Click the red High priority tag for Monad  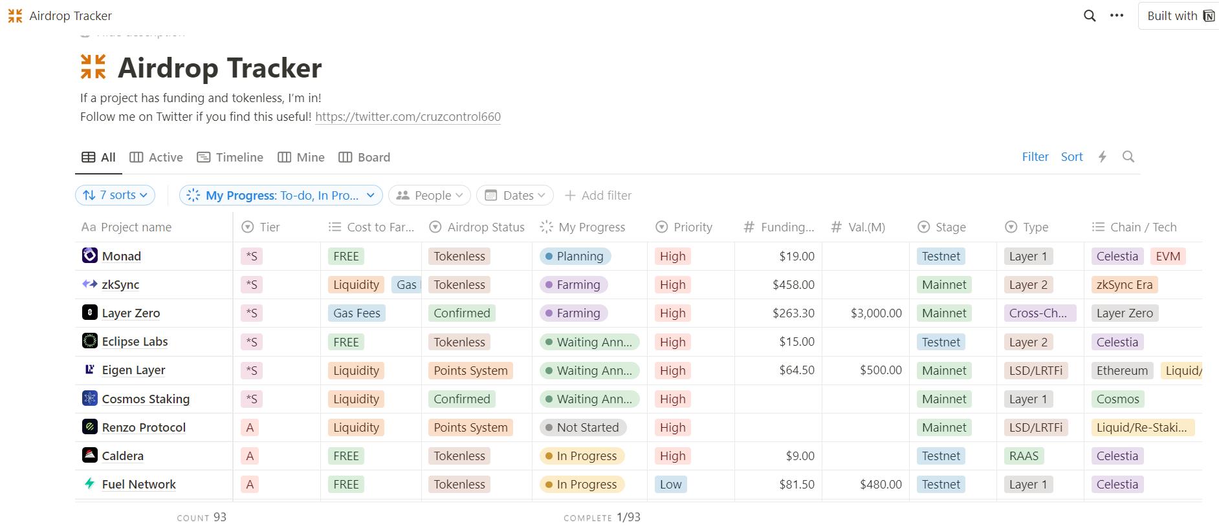(x=672, y=257)
